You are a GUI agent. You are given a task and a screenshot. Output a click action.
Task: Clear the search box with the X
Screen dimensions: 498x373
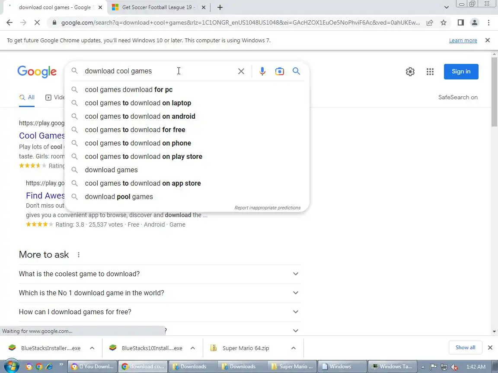241,71
